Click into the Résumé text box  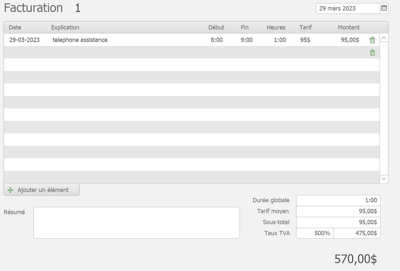click(x=136, y=222)
